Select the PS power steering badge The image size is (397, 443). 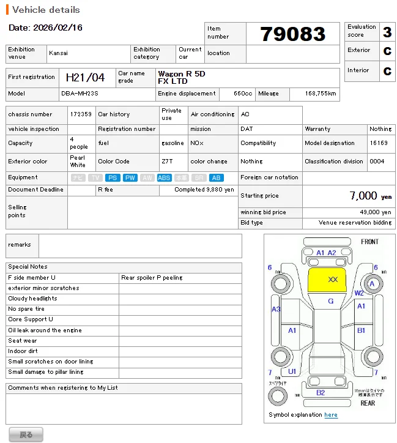coord(113,177)
